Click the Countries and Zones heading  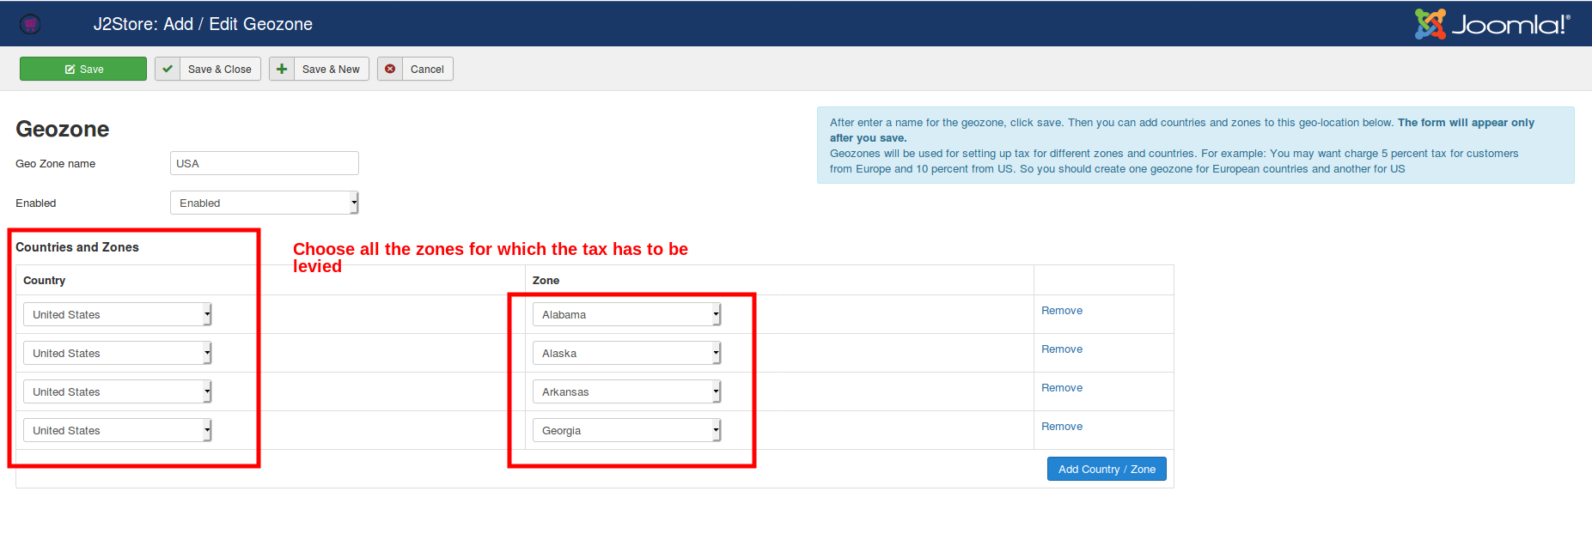pos(77,247)
